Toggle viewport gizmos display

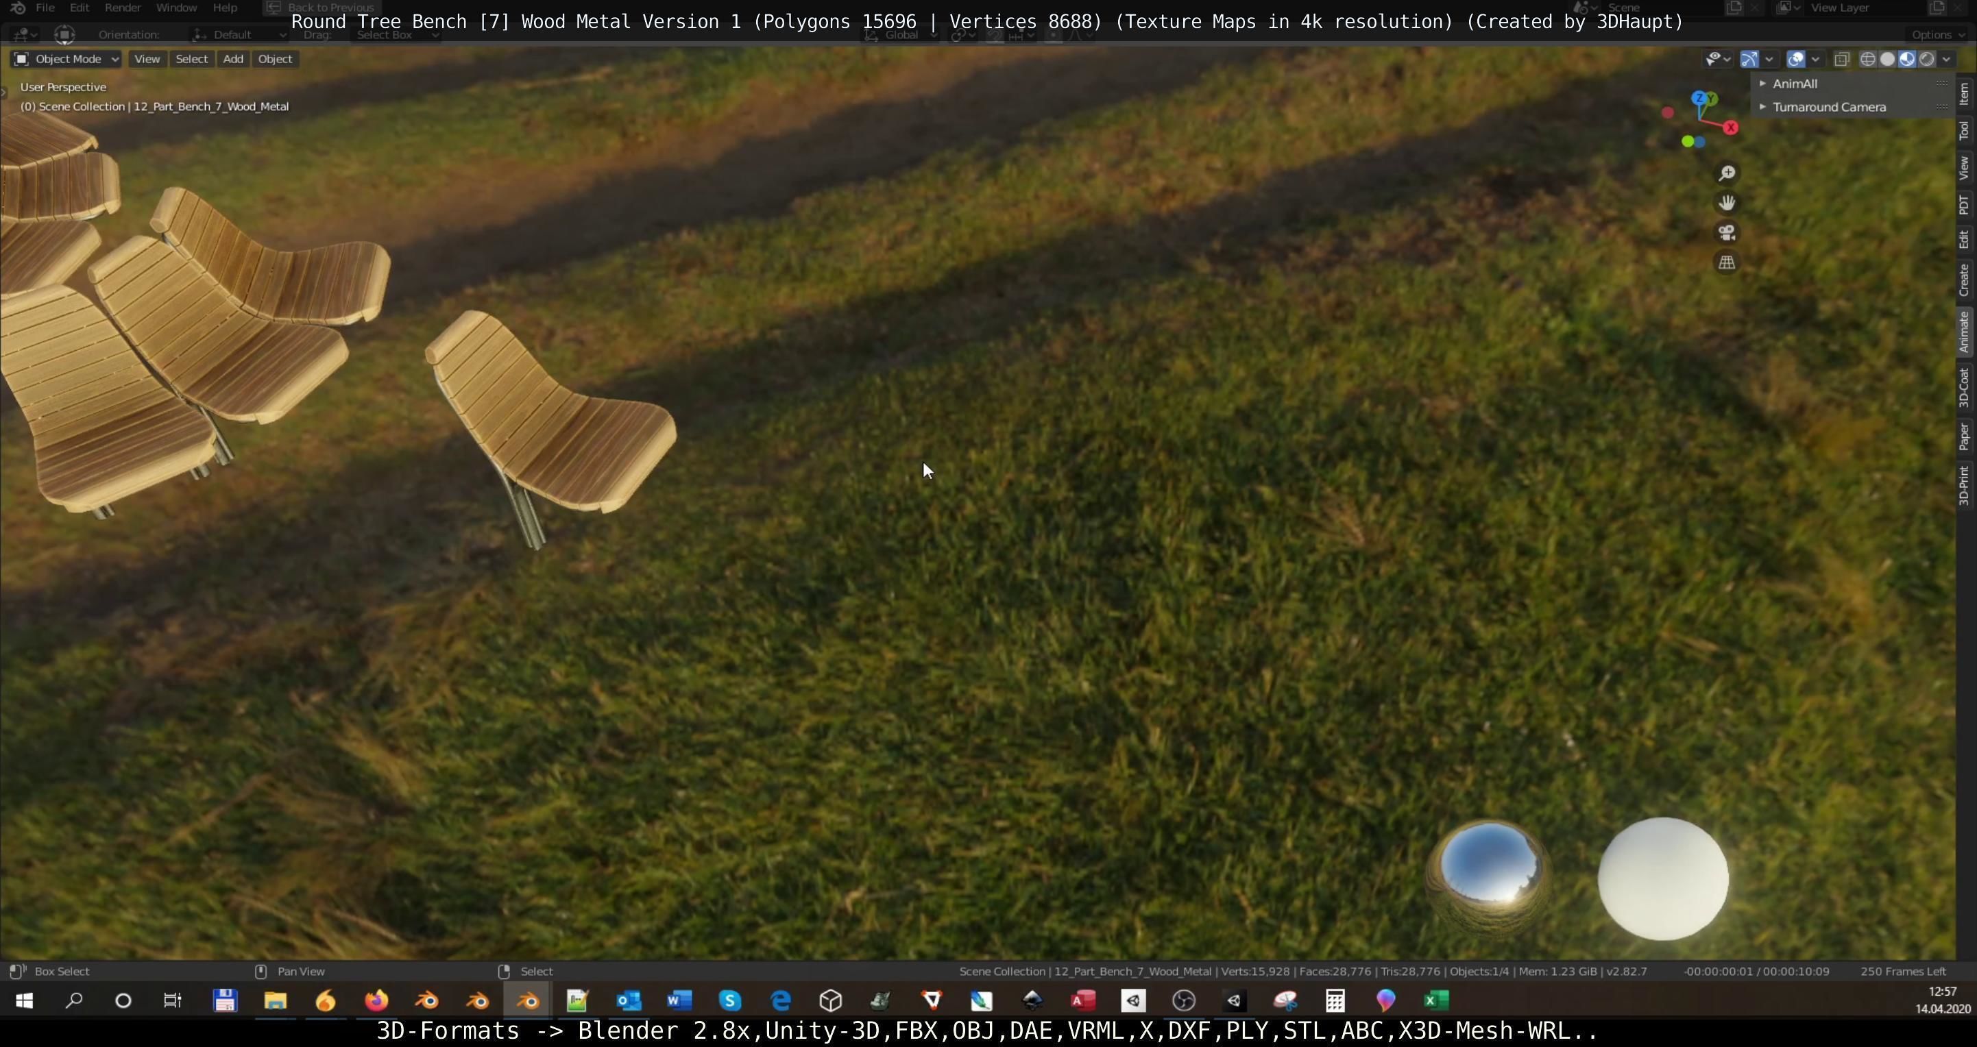click(x=1749, y=59)
